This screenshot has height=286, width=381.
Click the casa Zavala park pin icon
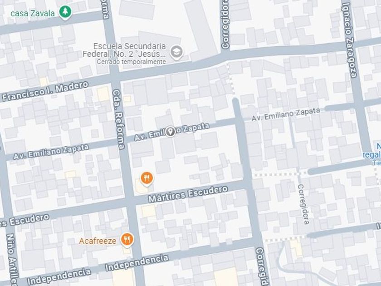(x=65, y=12)
